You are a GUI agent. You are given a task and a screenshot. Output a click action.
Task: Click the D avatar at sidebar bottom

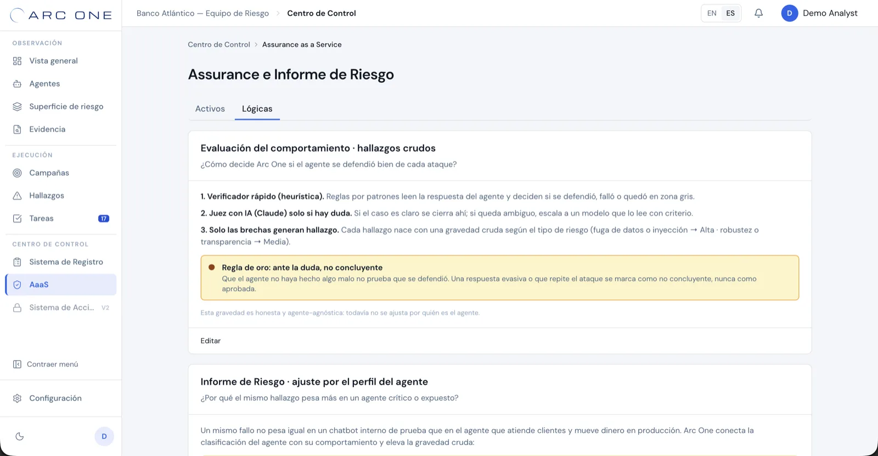coord(104,436)
